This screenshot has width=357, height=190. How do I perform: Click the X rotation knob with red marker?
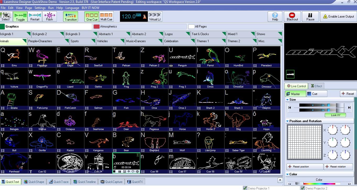[x=333, y=130]
